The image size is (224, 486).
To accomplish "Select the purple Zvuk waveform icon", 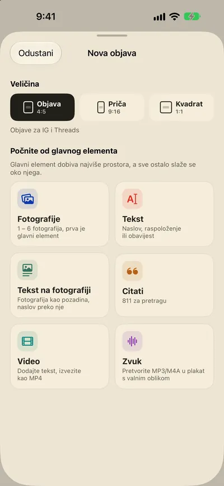I will 133,341.
